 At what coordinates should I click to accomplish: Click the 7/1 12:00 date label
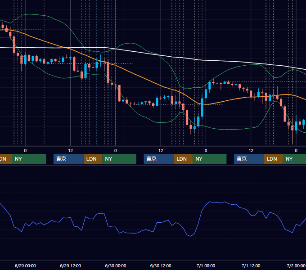[251, 265]
